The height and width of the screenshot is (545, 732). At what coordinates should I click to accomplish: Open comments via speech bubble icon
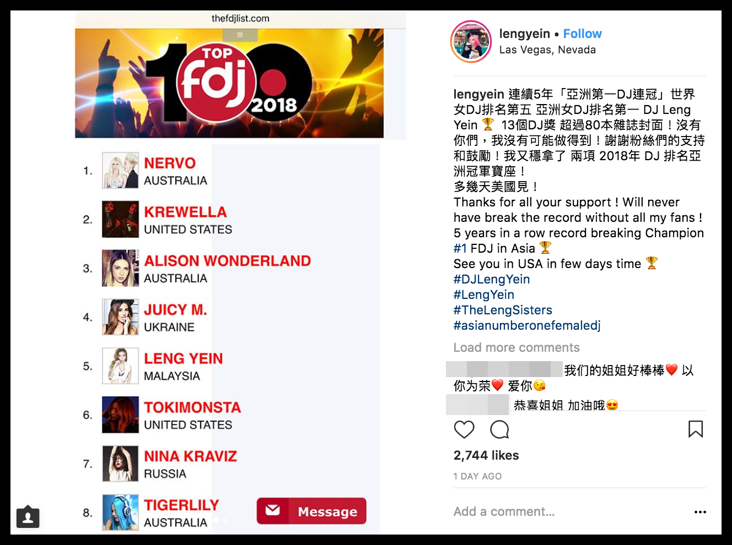pos(499,429)
